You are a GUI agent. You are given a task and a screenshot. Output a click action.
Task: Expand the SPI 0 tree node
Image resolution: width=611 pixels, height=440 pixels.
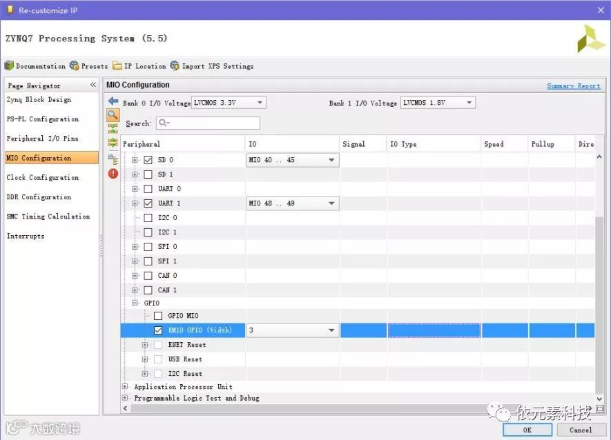tap(135, 246)
